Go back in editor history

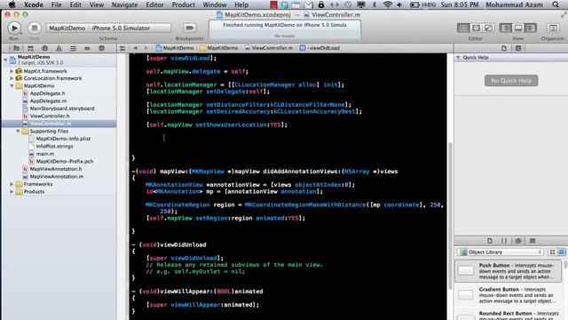135,48
